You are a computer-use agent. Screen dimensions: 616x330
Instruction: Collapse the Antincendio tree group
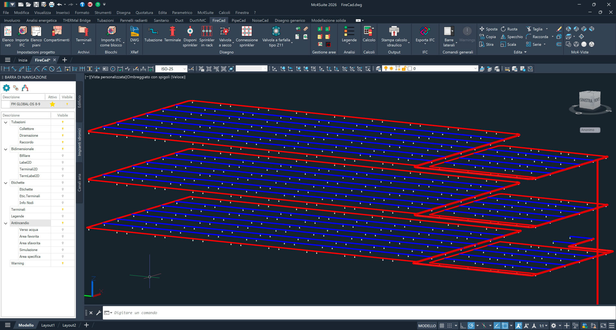tap(5, 223)
